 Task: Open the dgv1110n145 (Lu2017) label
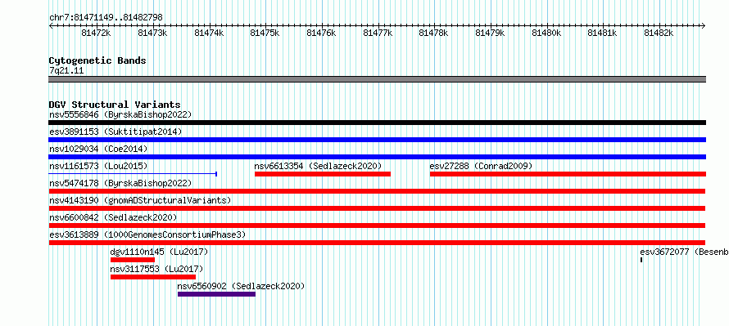159,252
